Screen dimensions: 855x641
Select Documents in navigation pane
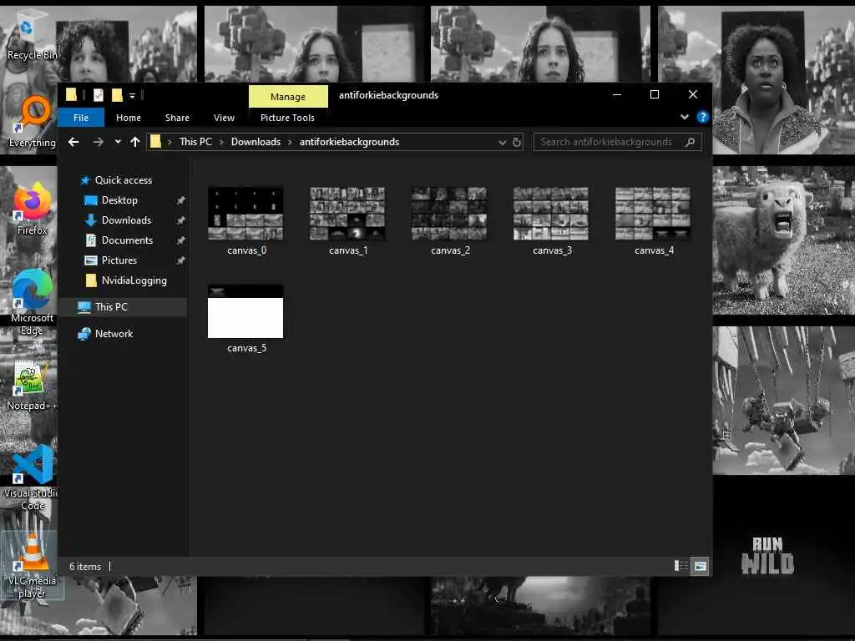[127, 240]
